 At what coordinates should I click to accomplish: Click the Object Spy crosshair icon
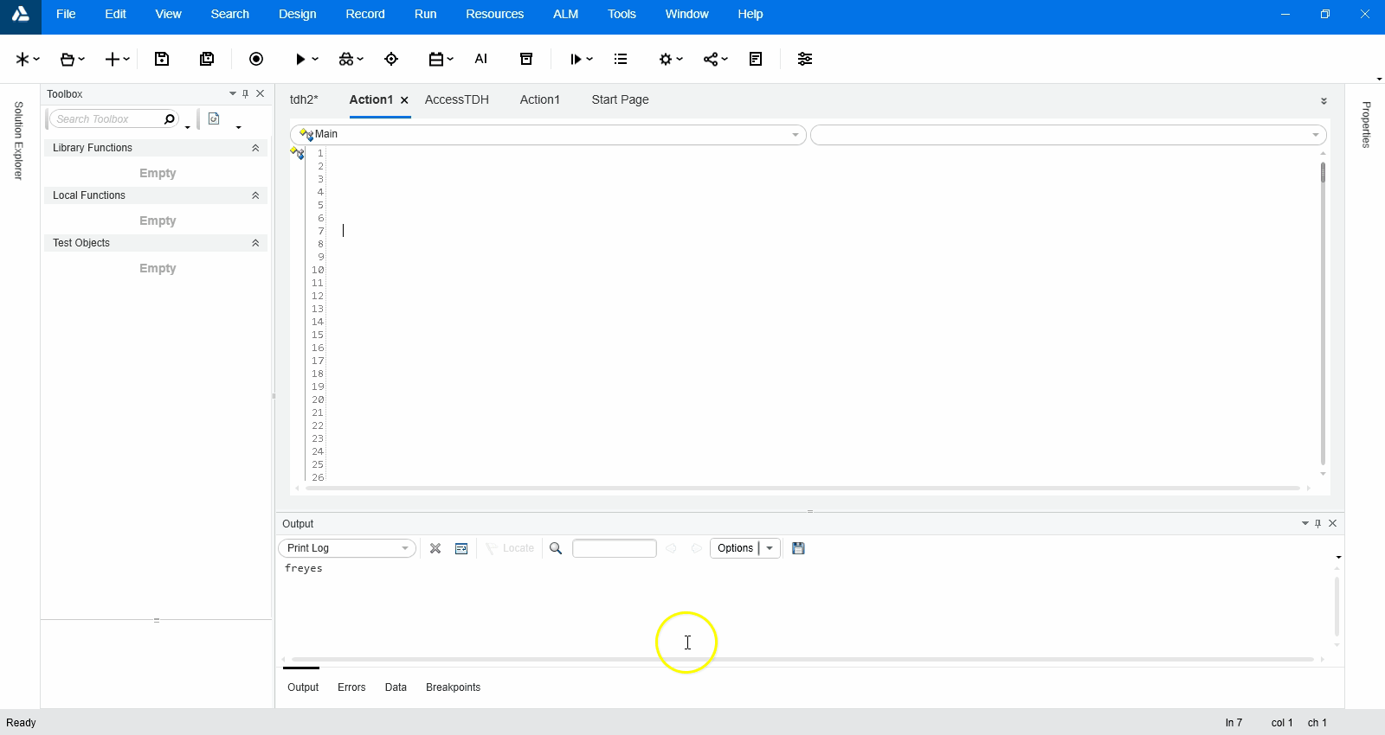[391, 59]
